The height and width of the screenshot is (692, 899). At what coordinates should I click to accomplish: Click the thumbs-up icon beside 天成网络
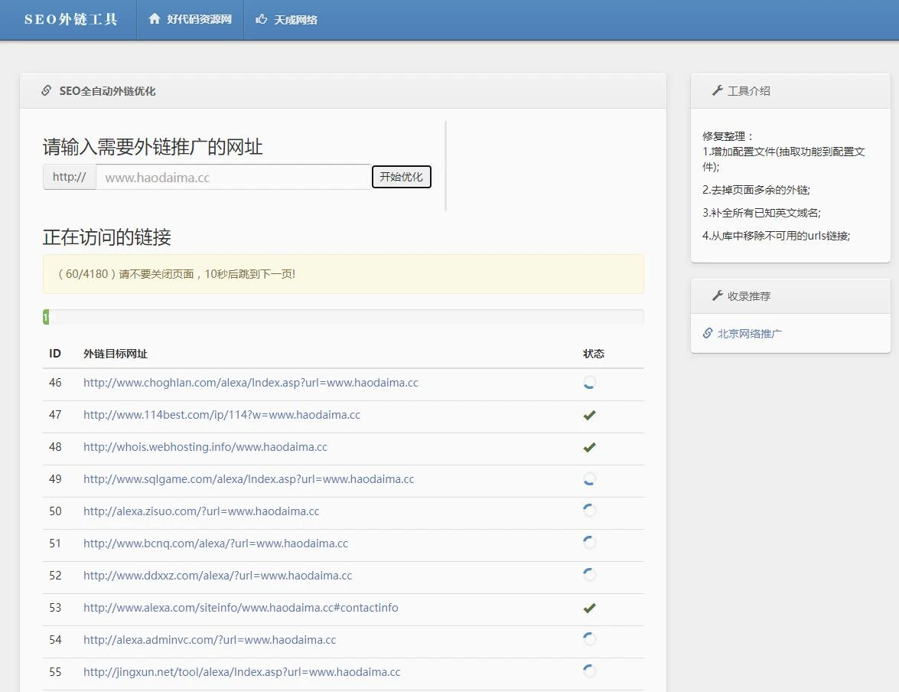[262, 19]
